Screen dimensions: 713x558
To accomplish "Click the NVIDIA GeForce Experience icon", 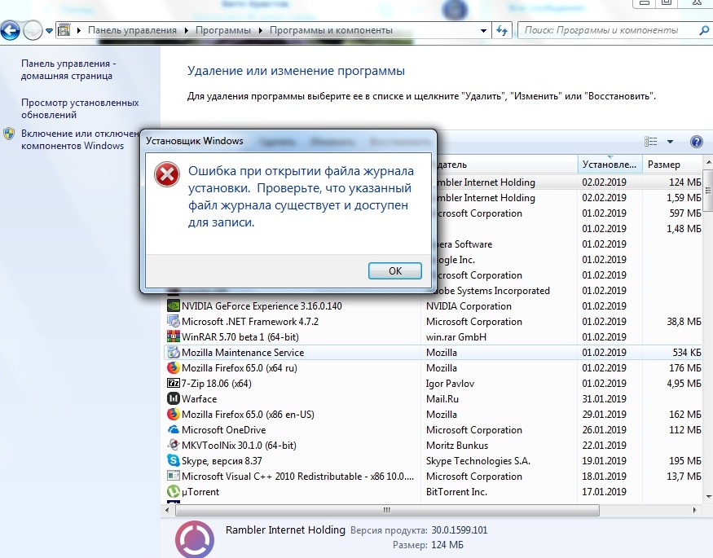I will 174,305.
